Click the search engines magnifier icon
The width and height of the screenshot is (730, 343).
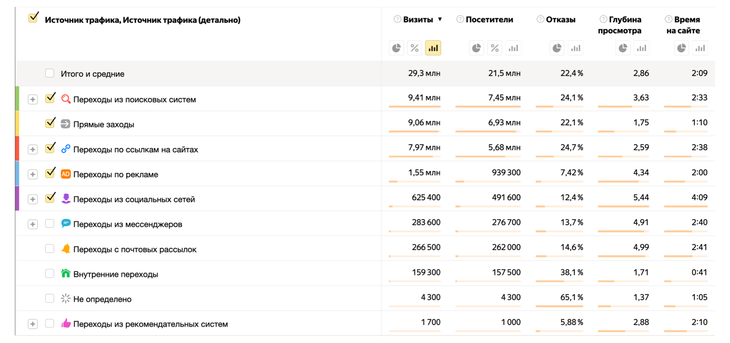[66, 99]
